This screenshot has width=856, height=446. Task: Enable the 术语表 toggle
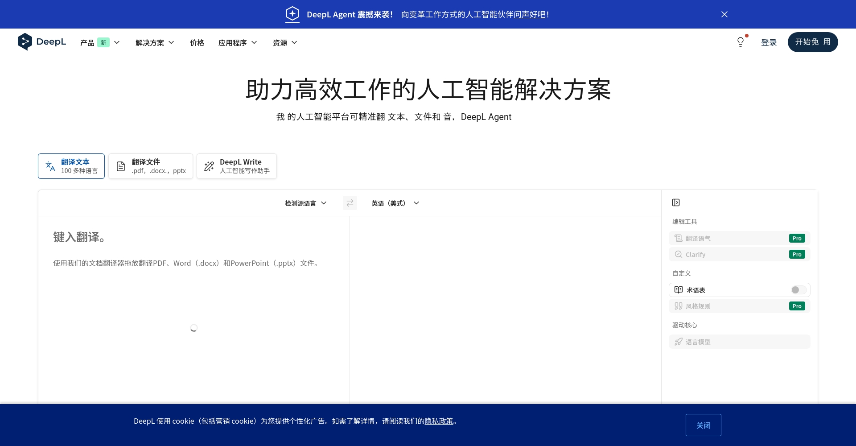click(x=798, y=290)
